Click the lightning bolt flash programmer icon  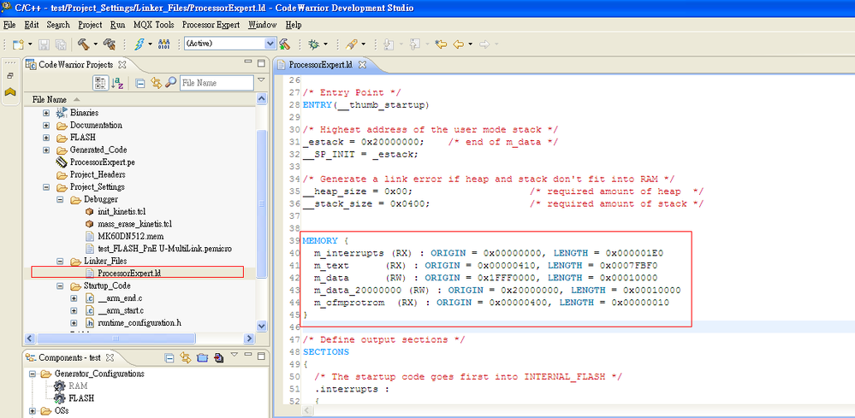(139, 44)
